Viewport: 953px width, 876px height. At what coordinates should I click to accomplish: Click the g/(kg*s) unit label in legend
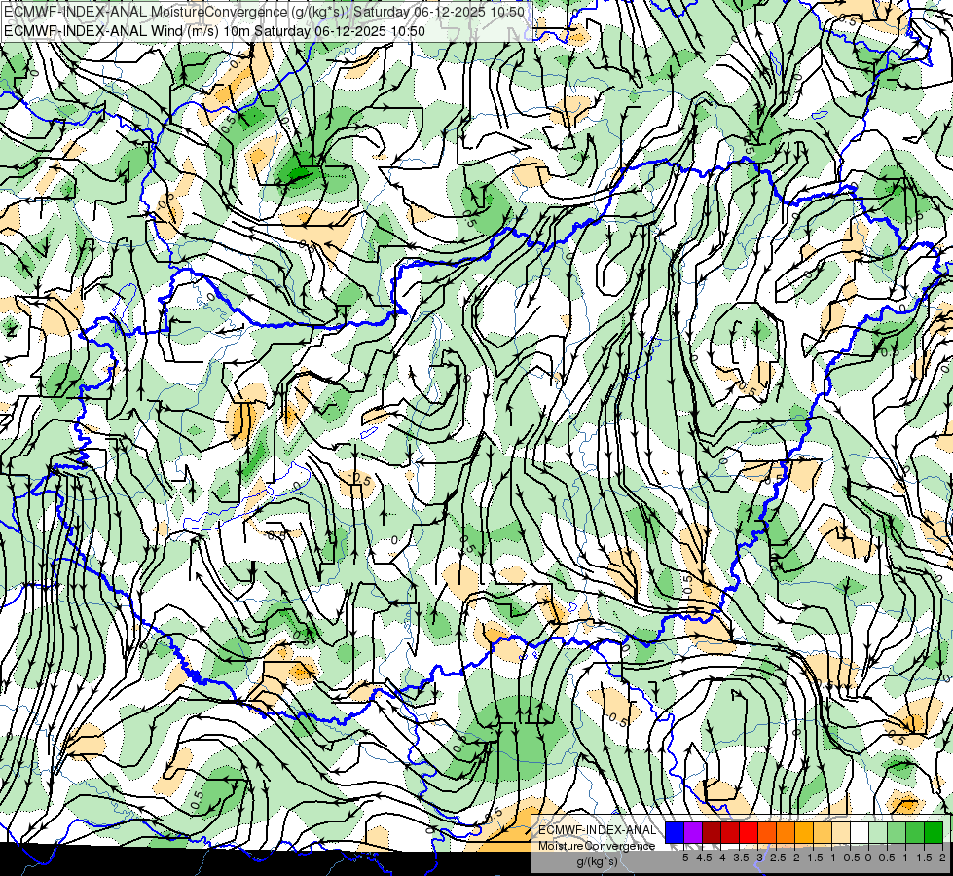pyautogui.click(x=597, y=862)
